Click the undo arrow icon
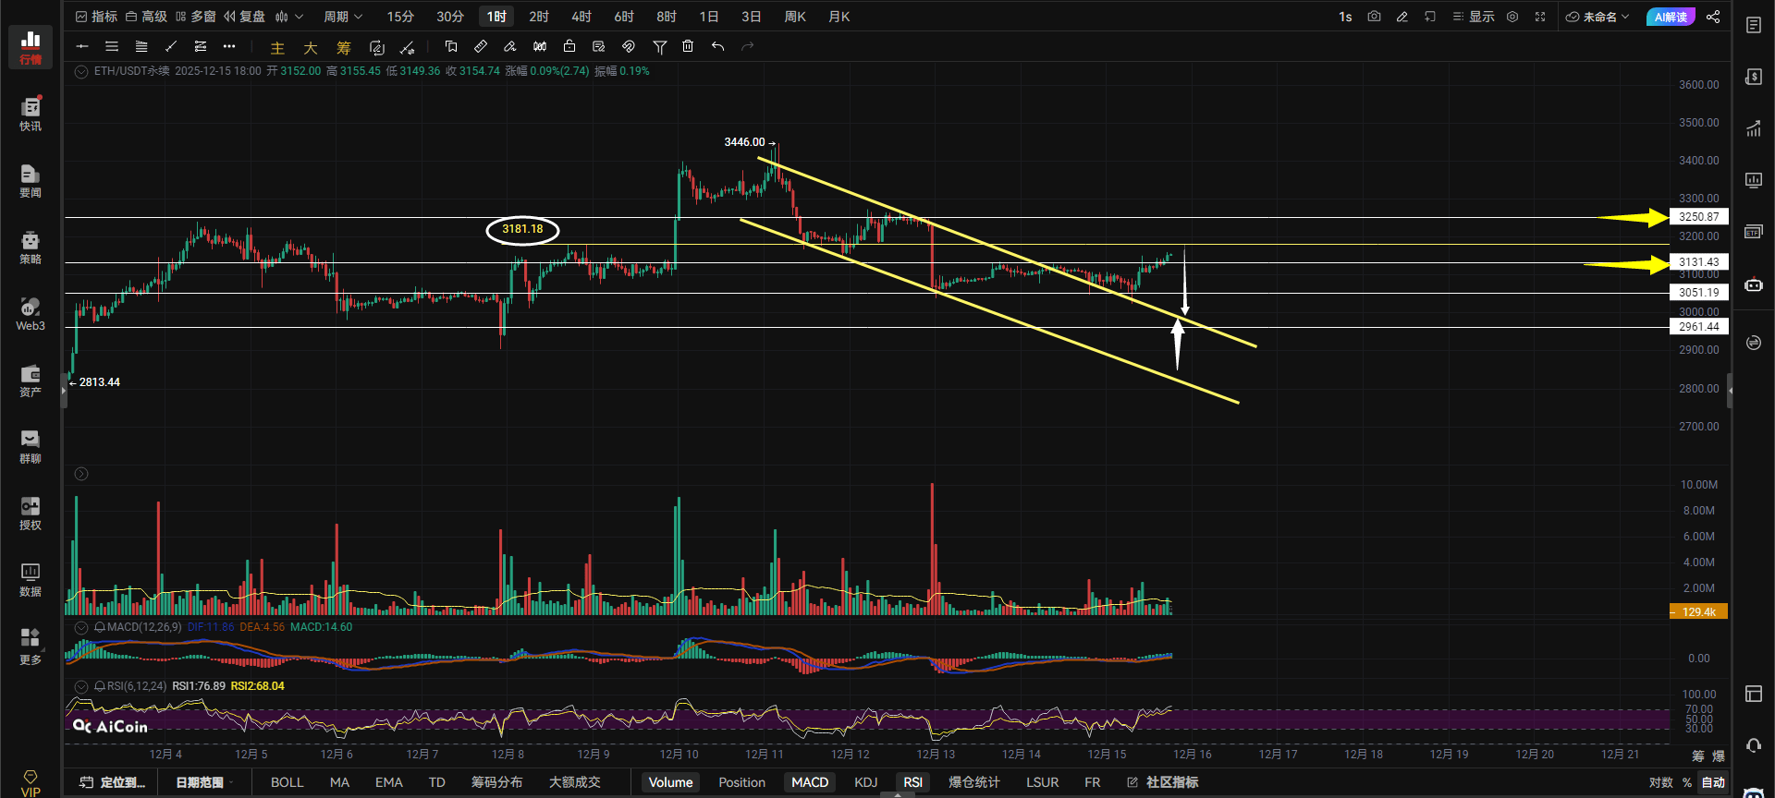Image resolution: width=1775 pixels, height=798 pixels. 717,46
